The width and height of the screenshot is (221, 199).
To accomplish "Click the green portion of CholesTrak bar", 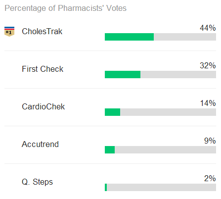I will (x=130, y=37).
